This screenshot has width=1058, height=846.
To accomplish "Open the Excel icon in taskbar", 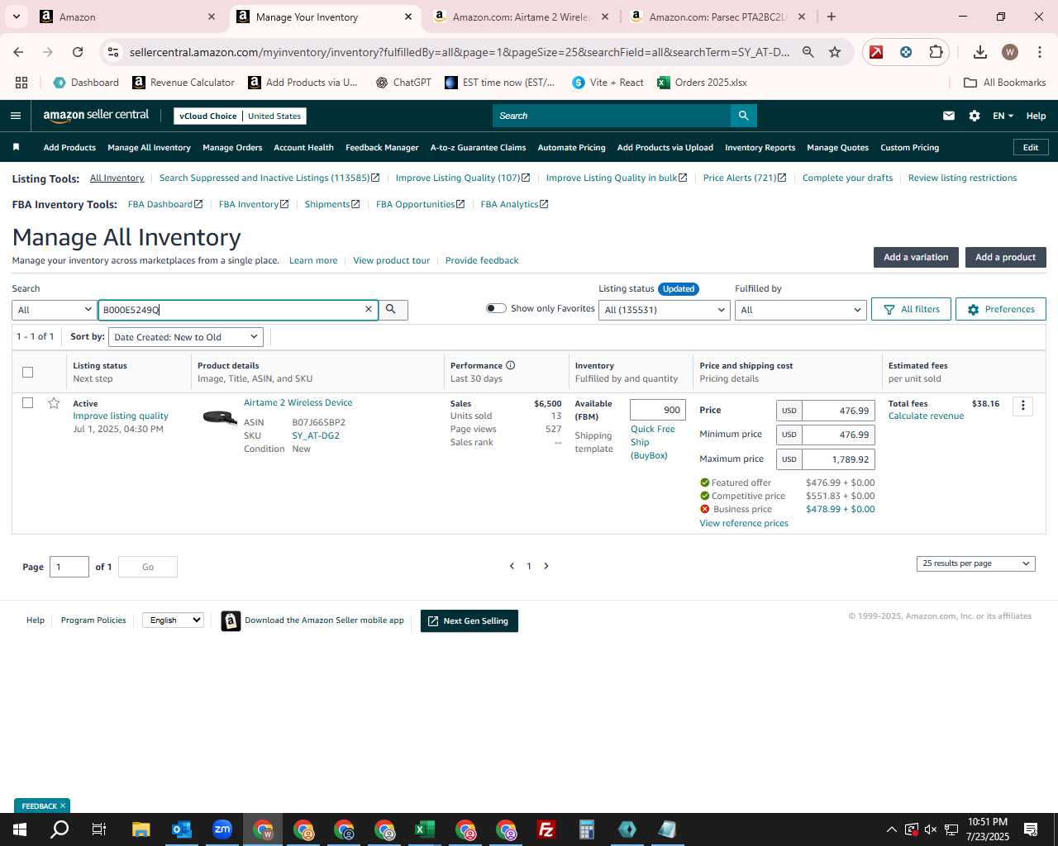I will pyautogui.click(x=425, y=829).
